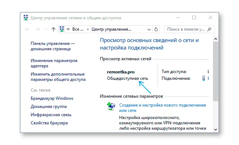239x145 pixels.
Task: Click the new connection setup icon
Action: (111, 107)
